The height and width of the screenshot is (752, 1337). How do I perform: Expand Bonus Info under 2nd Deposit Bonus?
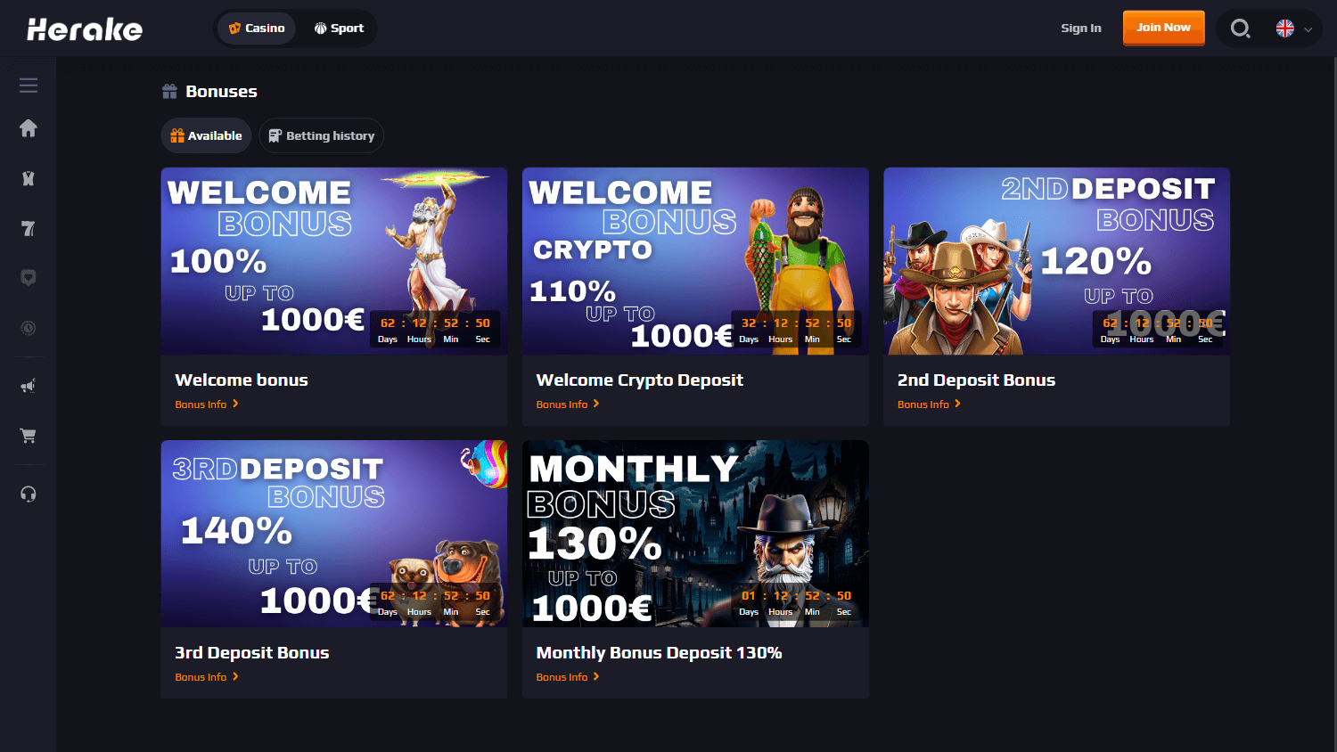[x=930, y=405]
